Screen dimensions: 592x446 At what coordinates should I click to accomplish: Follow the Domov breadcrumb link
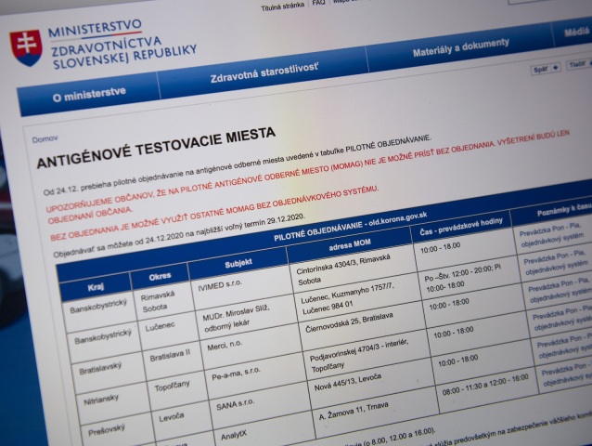[45, 139]
